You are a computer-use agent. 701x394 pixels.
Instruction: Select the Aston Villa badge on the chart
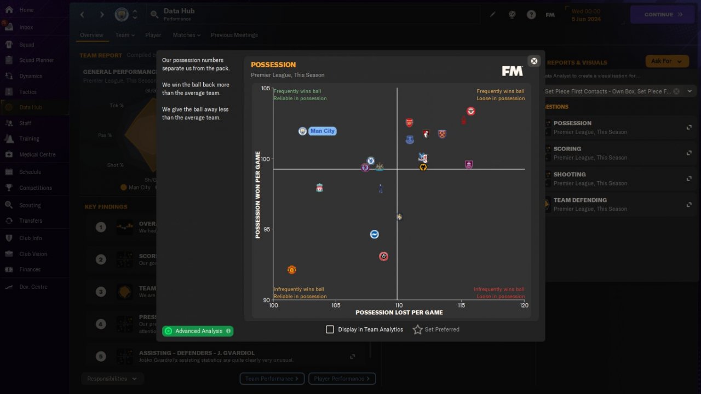(365, 167)
